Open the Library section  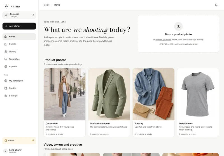coord(19,52)
